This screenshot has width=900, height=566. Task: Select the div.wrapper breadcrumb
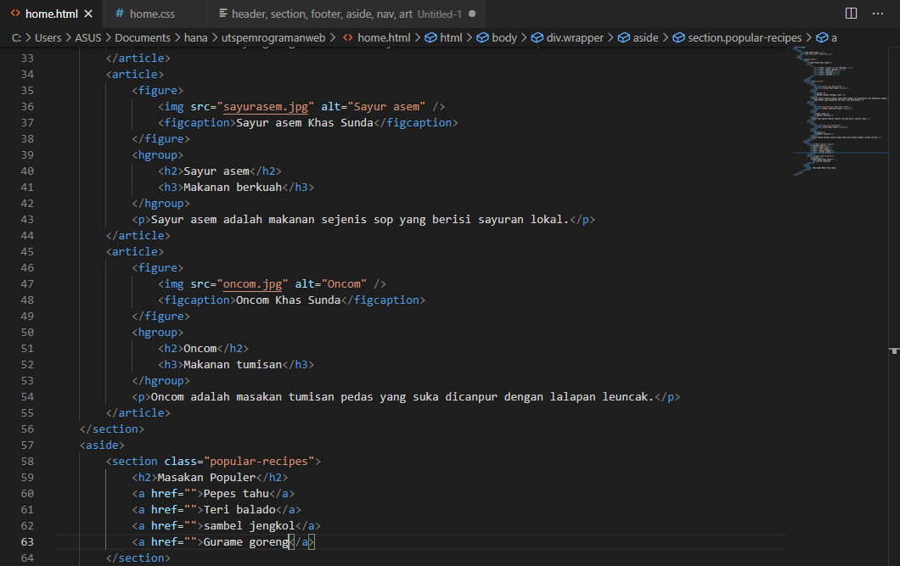567,38
